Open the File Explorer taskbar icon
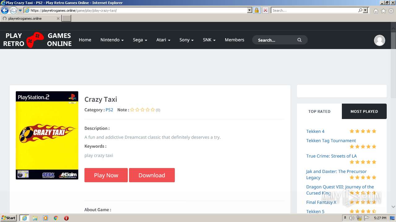Viewport: 396px width, 222px height. coord(35,218)
